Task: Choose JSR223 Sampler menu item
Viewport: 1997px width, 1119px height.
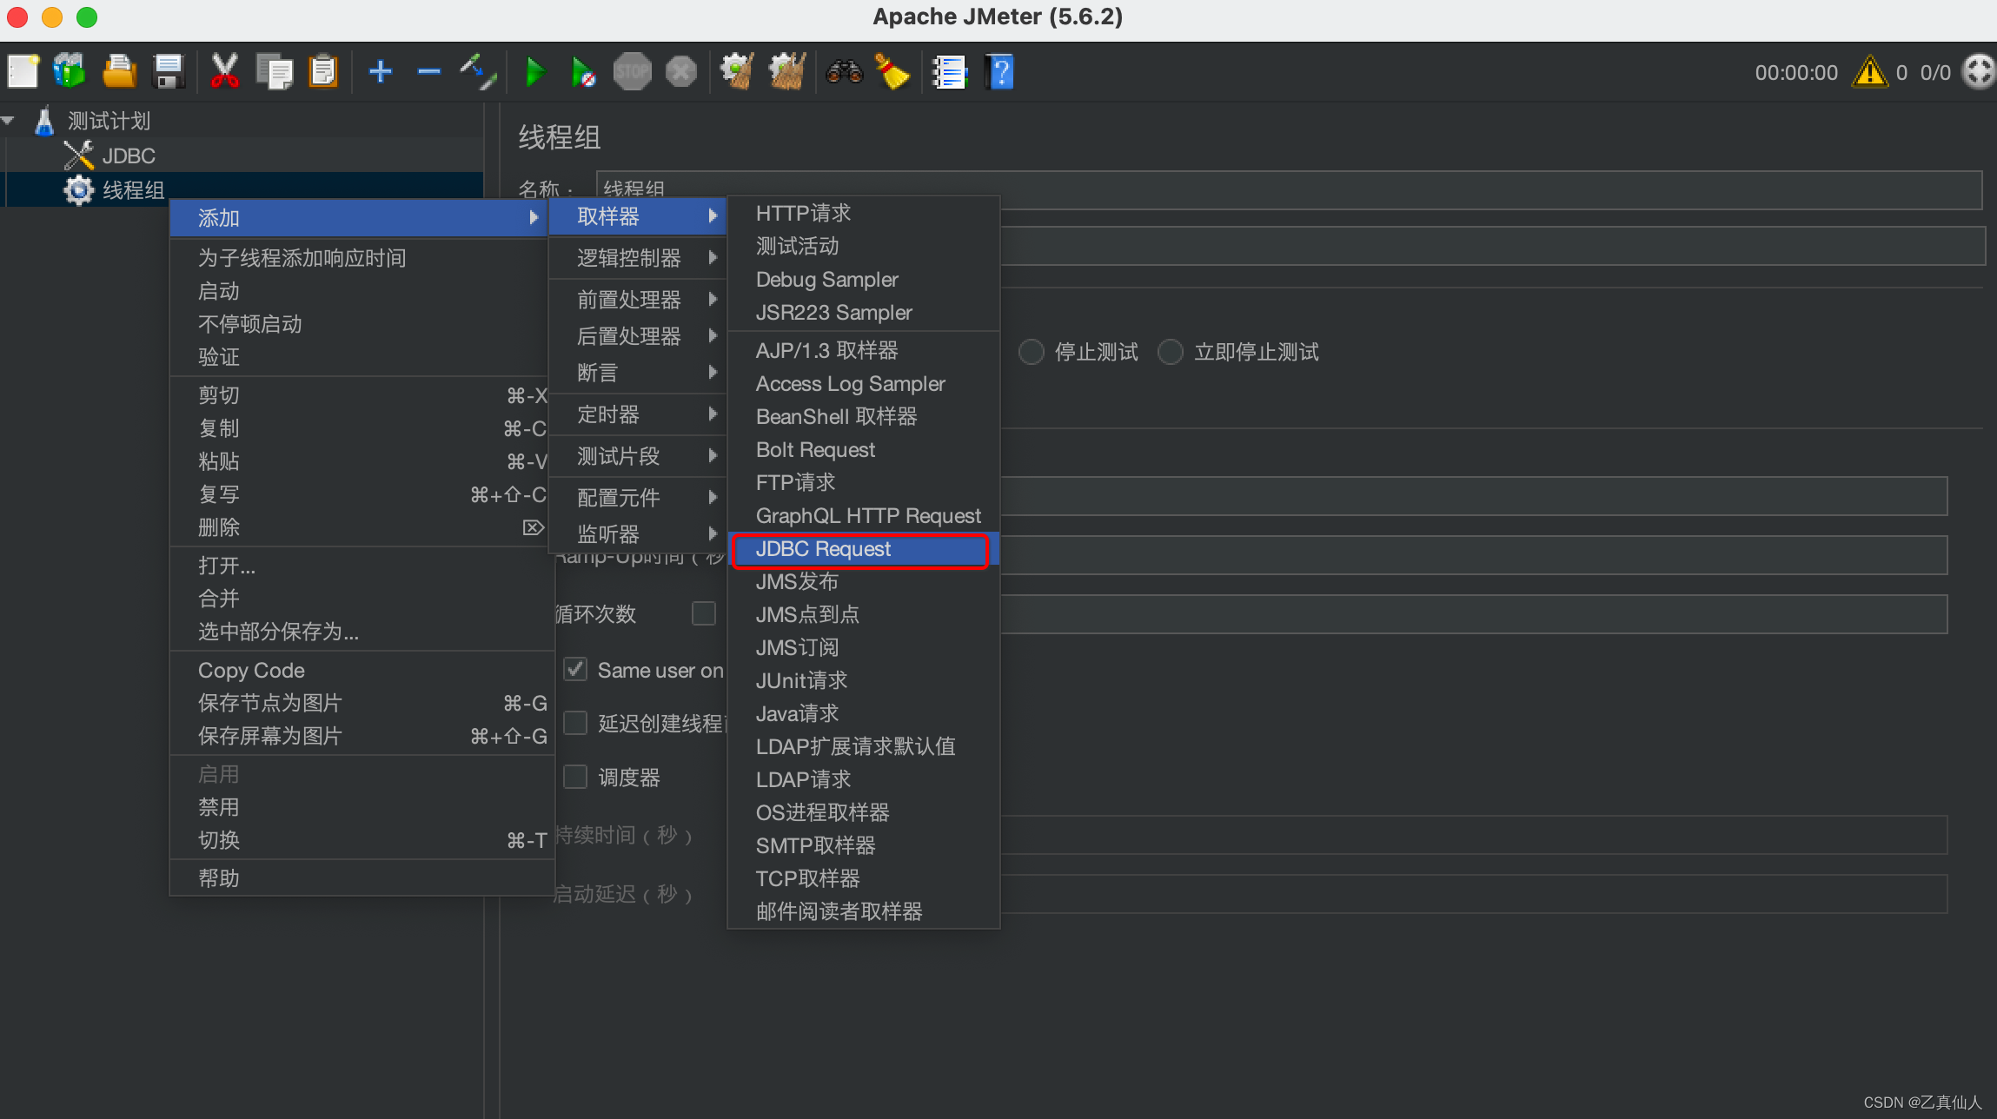Action: (863, 312)
